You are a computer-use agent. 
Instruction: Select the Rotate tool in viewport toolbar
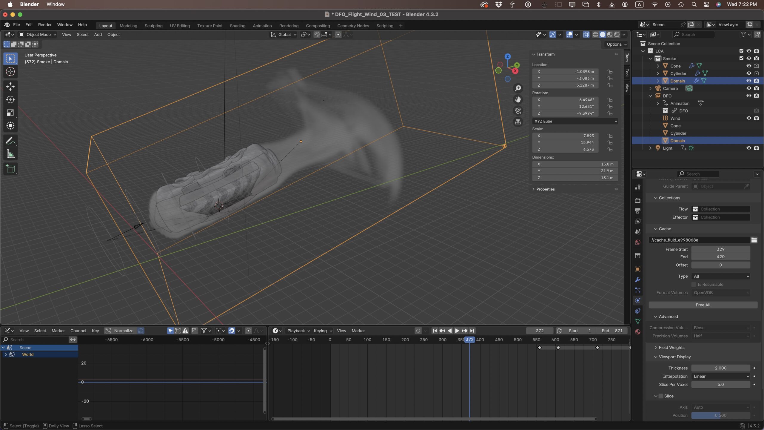coord(10,100)
